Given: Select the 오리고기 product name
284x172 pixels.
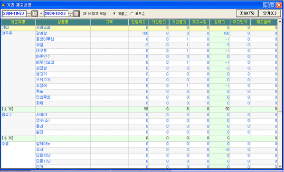Looking at the screenshot, I should point(43,80).
